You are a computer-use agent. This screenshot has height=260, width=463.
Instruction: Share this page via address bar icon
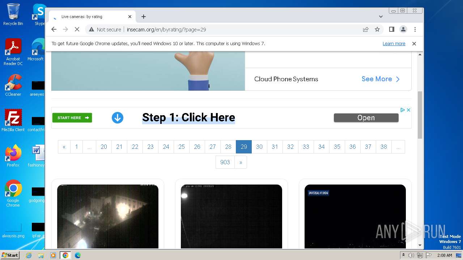tap(366, 29)
